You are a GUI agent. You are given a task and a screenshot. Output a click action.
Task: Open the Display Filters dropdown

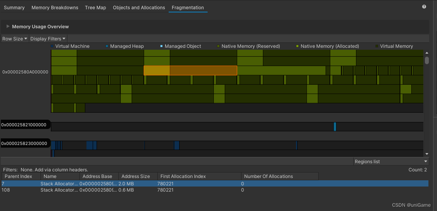[x=48, y=39]
